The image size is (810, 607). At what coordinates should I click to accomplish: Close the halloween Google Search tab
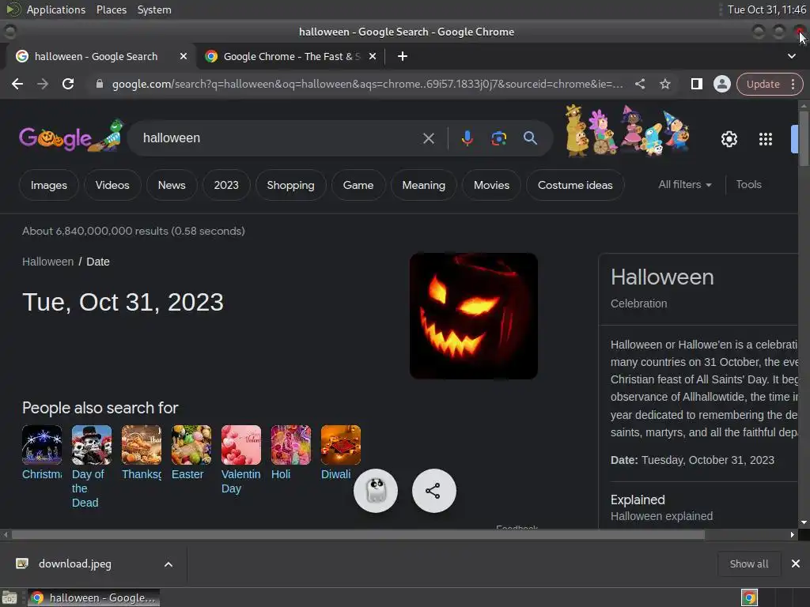point(184,56)
